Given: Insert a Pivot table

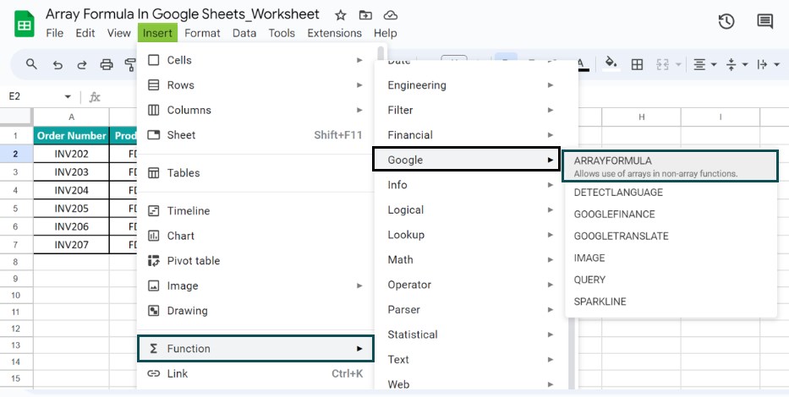Looking at the screenshot, I should (x=255, y=261).
